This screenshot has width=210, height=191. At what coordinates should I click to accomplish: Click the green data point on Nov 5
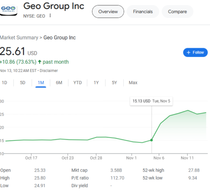pyautogui.click(x=152, y=140)
